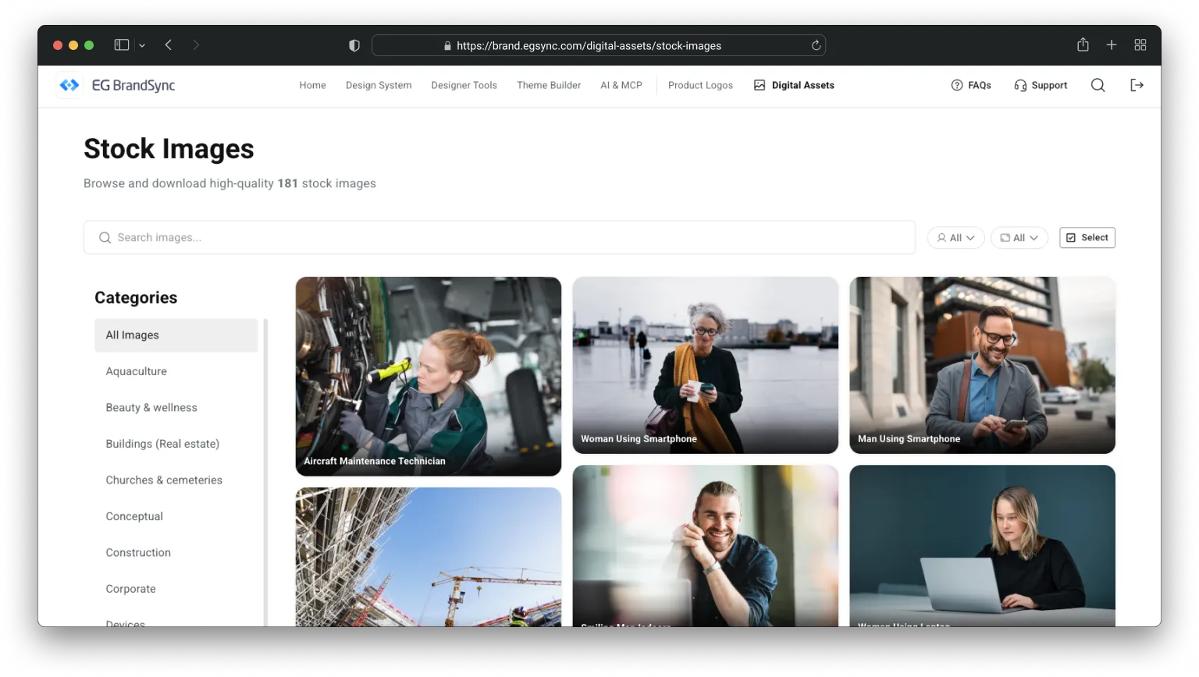Open the Digital Assets menu
The height and width of the screenshot is (677, 1199).
(x=794, y=85)
